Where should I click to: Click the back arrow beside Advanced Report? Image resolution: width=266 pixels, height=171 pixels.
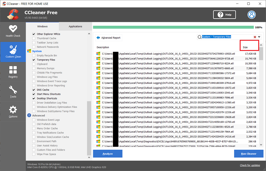[x=98, y=37]
